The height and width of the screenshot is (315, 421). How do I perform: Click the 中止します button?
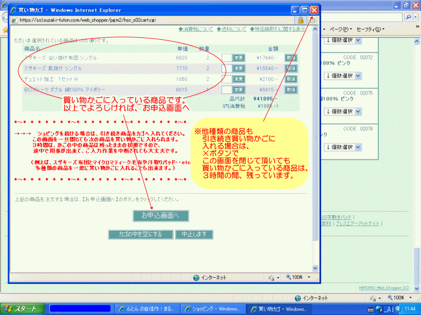[x=194, y=234]
